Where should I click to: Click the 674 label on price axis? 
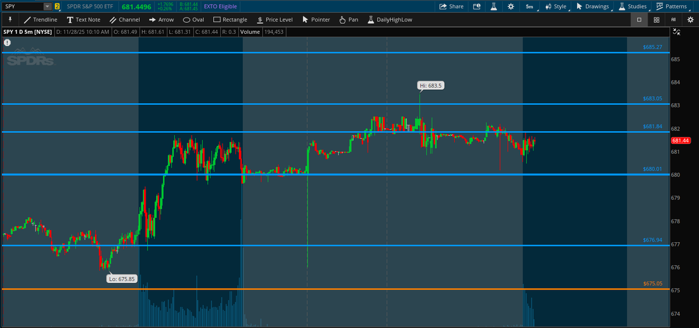(x=675, y=314)
